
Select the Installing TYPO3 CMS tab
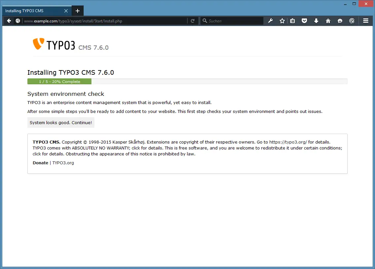pyautogui.click(x=37, y=11)
